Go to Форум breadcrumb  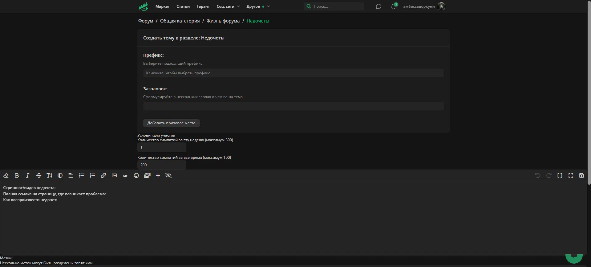[145, 21]
